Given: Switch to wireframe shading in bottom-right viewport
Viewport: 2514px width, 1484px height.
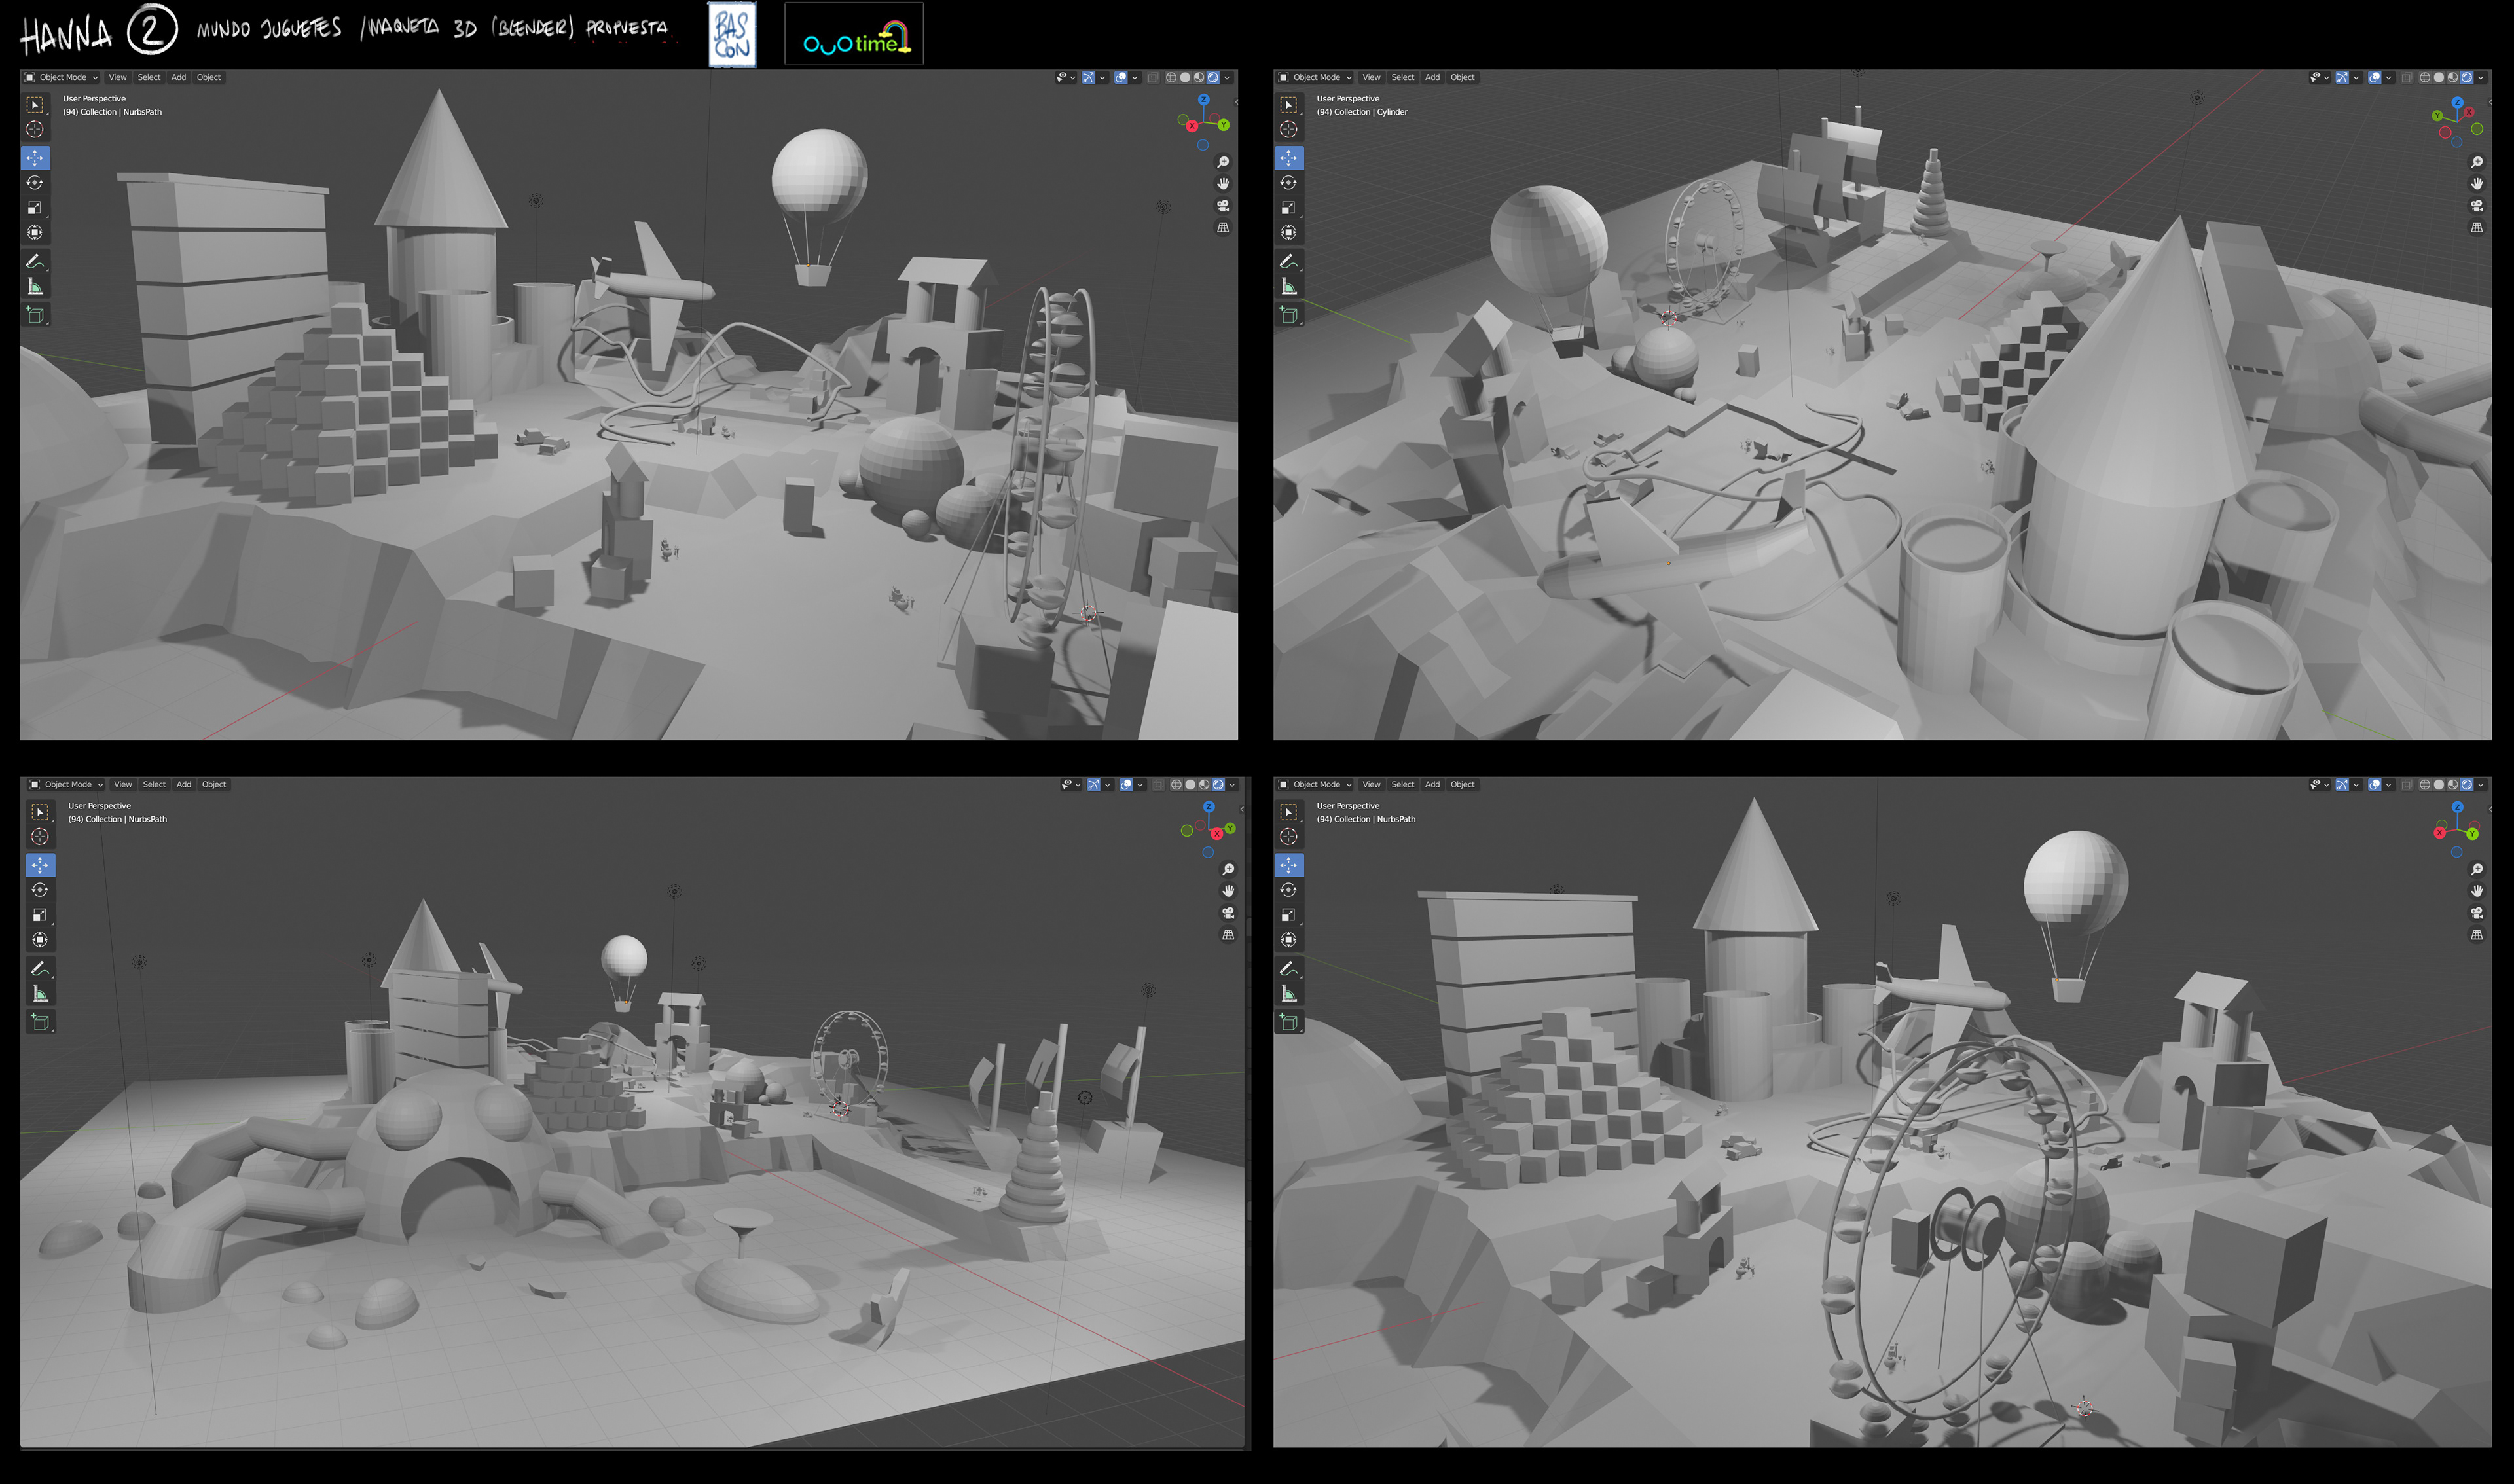Looking at the screenshot, I should pos(2425,785).
